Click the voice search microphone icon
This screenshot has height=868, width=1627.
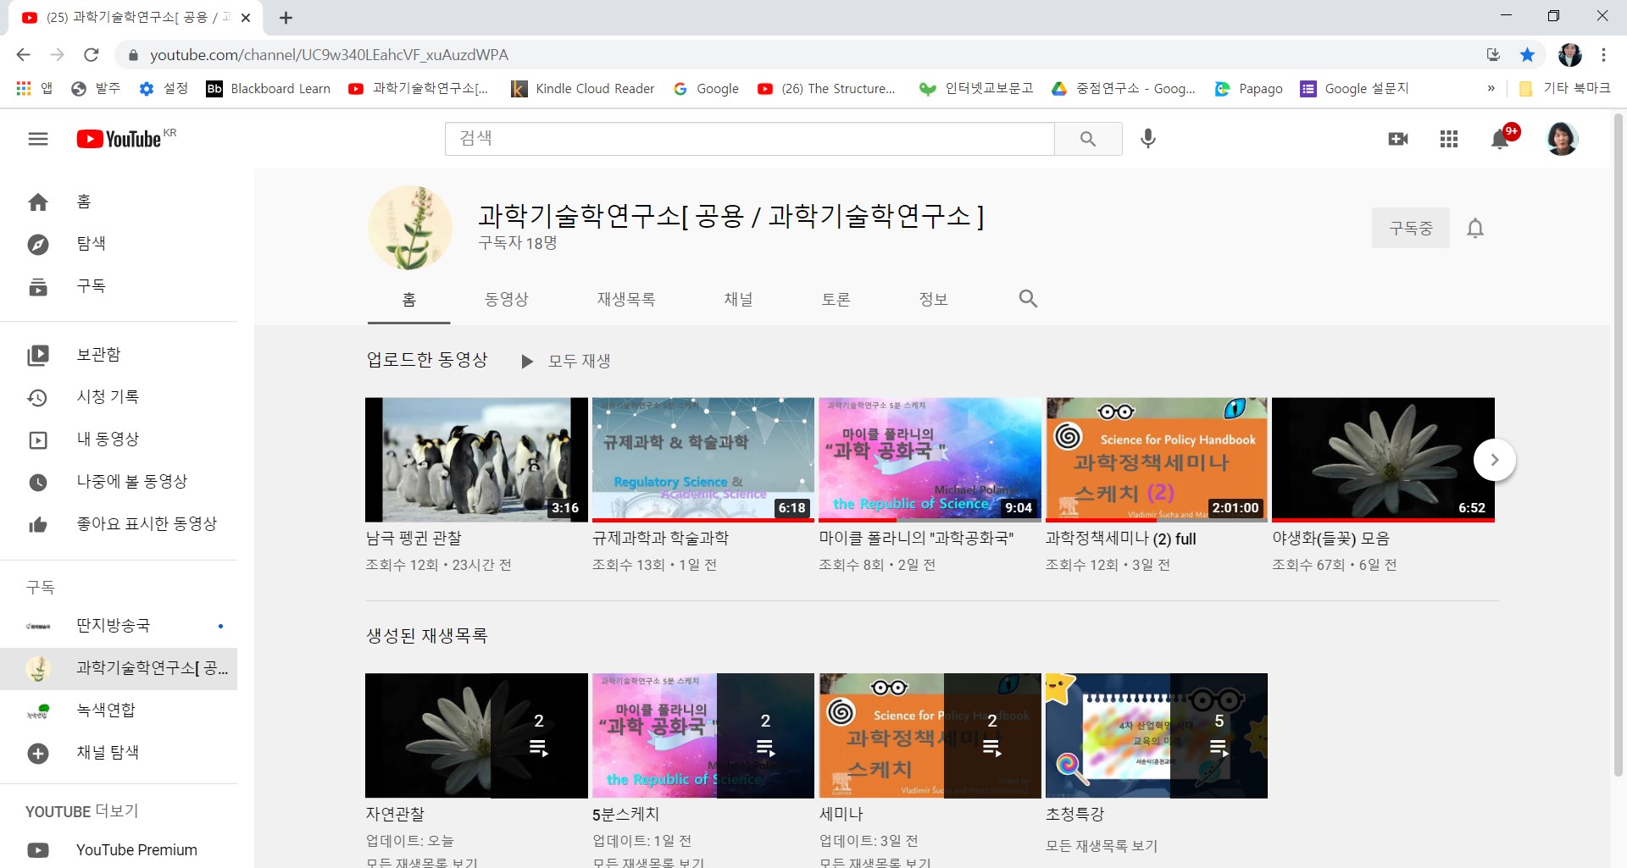tap(1147, 139)
